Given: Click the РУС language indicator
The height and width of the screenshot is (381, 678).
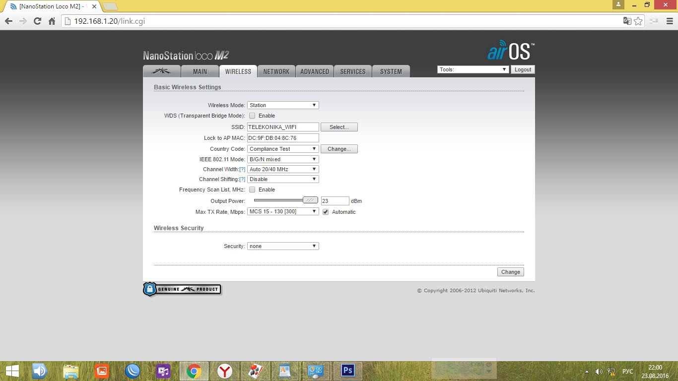Looking at the screenshot, I should point(628,371).
